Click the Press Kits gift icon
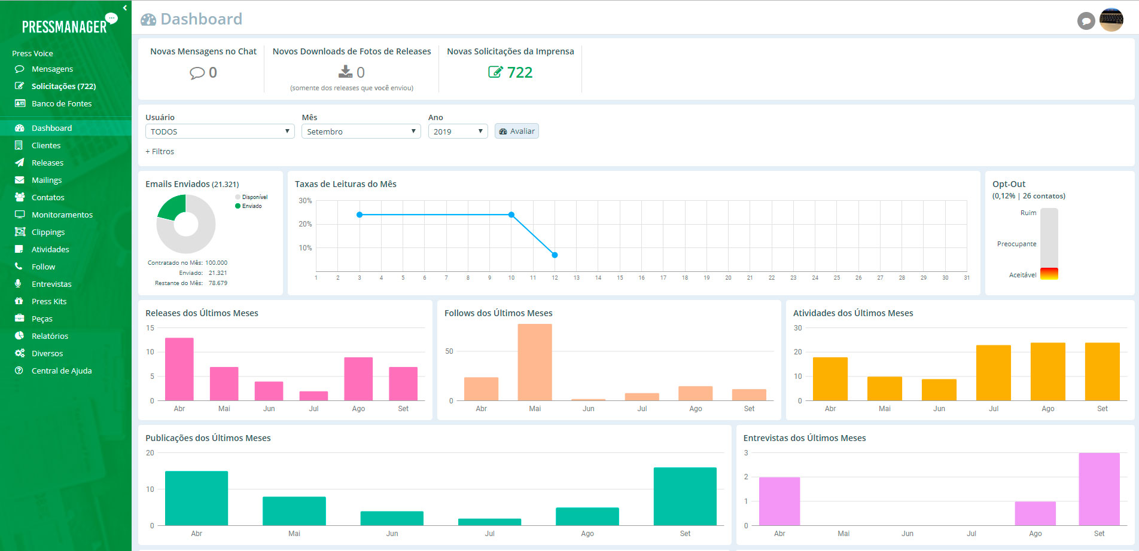1139x551 pixels. pos(19,301)
